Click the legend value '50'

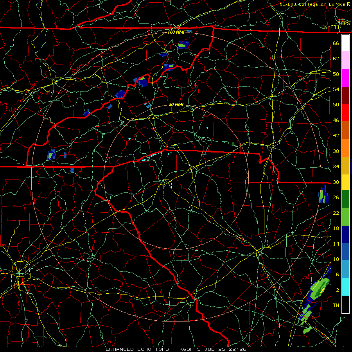[336, 105]
